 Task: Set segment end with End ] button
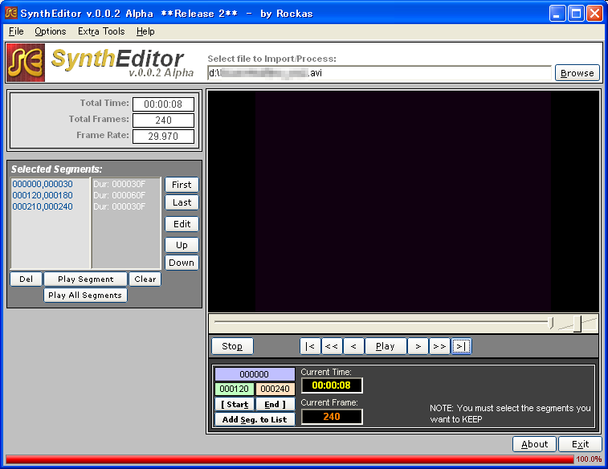tap(275, 404)
